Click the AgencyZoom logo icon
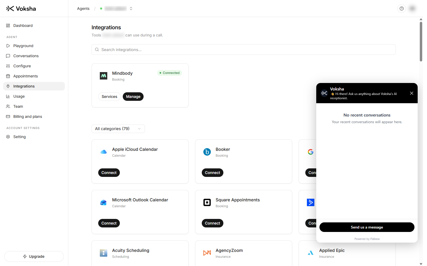 (x=207, y=253)
